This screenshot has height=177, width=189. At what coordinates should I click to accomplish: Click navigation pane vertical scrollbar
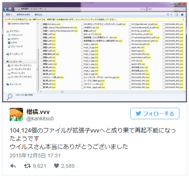[x=38, y=69]
